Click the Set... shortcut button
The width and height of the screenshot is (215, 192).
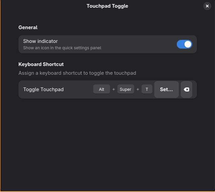(166, 89)
